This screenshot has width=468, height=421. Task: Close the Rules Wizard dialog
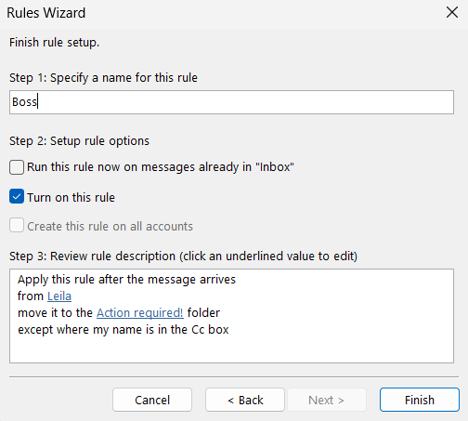[452, 13]
